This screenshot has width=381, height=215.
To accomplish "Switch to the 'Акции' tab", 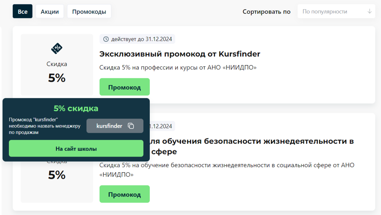I will click(50, 11).
